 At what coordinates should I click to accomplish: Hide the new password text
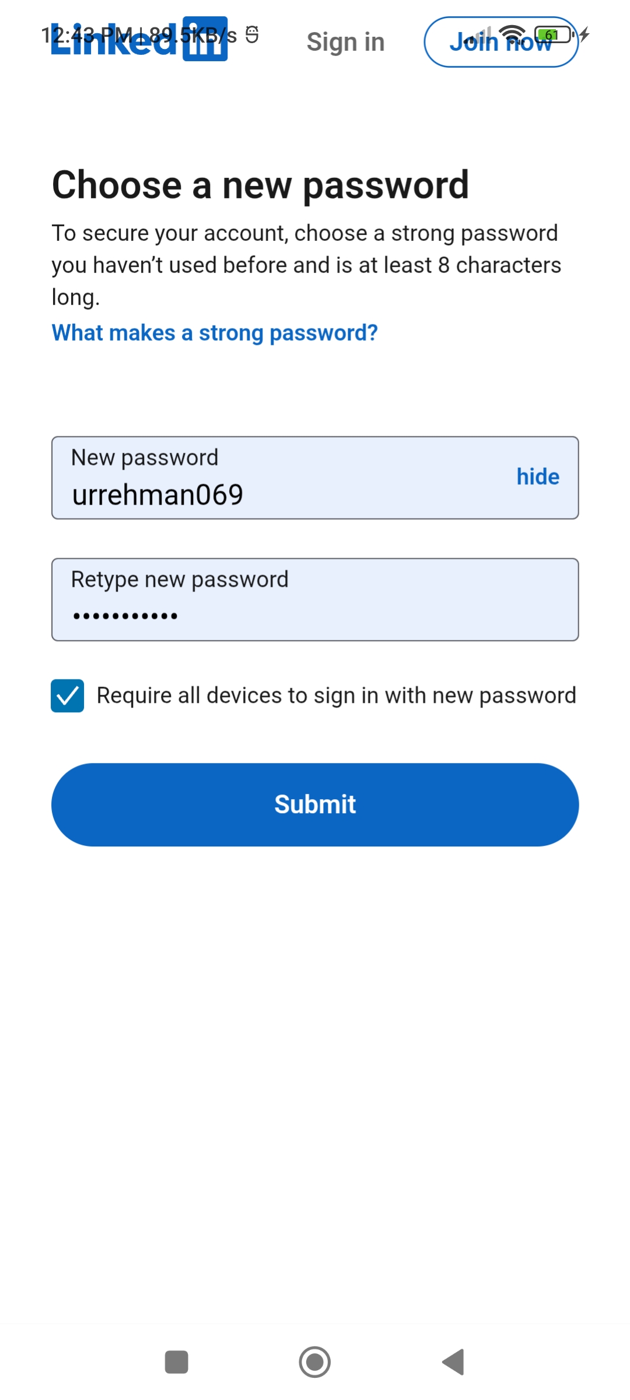click(x=537, y=477)
